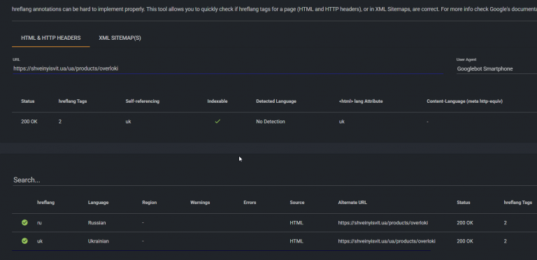Open the User Agent Googlebot Smartphone dropdown
537x260 pixels.
coord(496,68)
